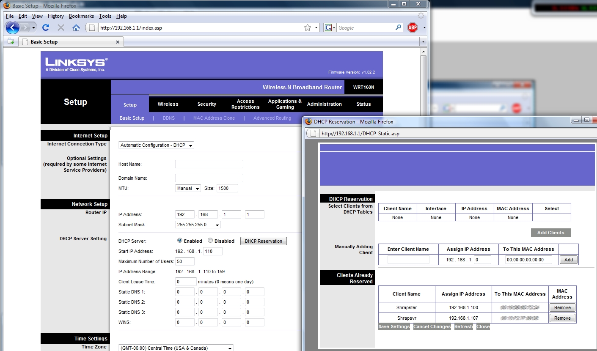
Task: Open the History menu
Action: [56, 16]
